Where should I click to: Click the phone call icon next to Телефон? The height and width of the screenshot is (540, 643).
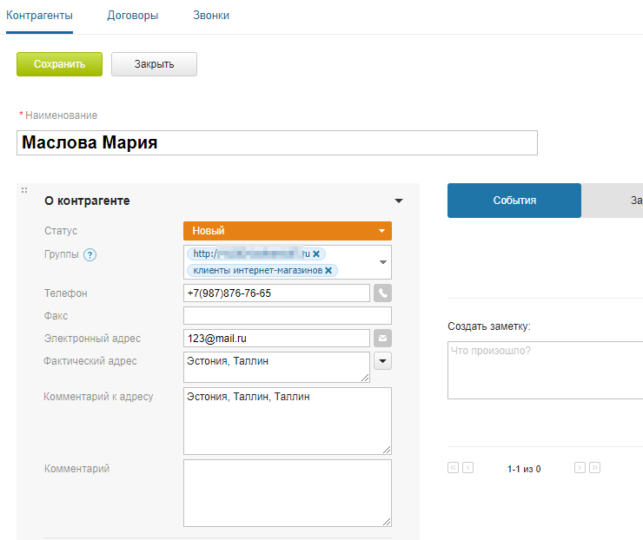[382, 293]
